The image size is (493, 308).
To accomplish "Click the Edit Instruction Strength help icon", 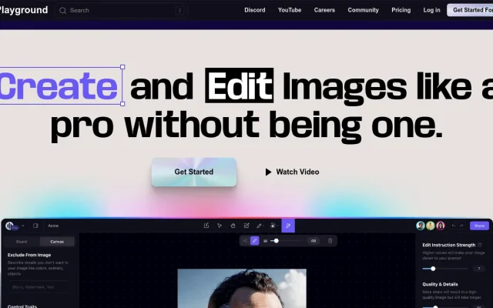I will coord(480,245).
